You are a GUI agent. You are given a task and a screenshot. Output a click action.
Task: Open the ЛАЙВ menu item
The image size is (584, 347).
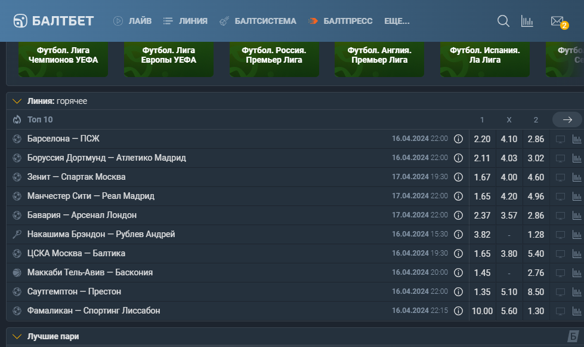[x=132, y=21]
